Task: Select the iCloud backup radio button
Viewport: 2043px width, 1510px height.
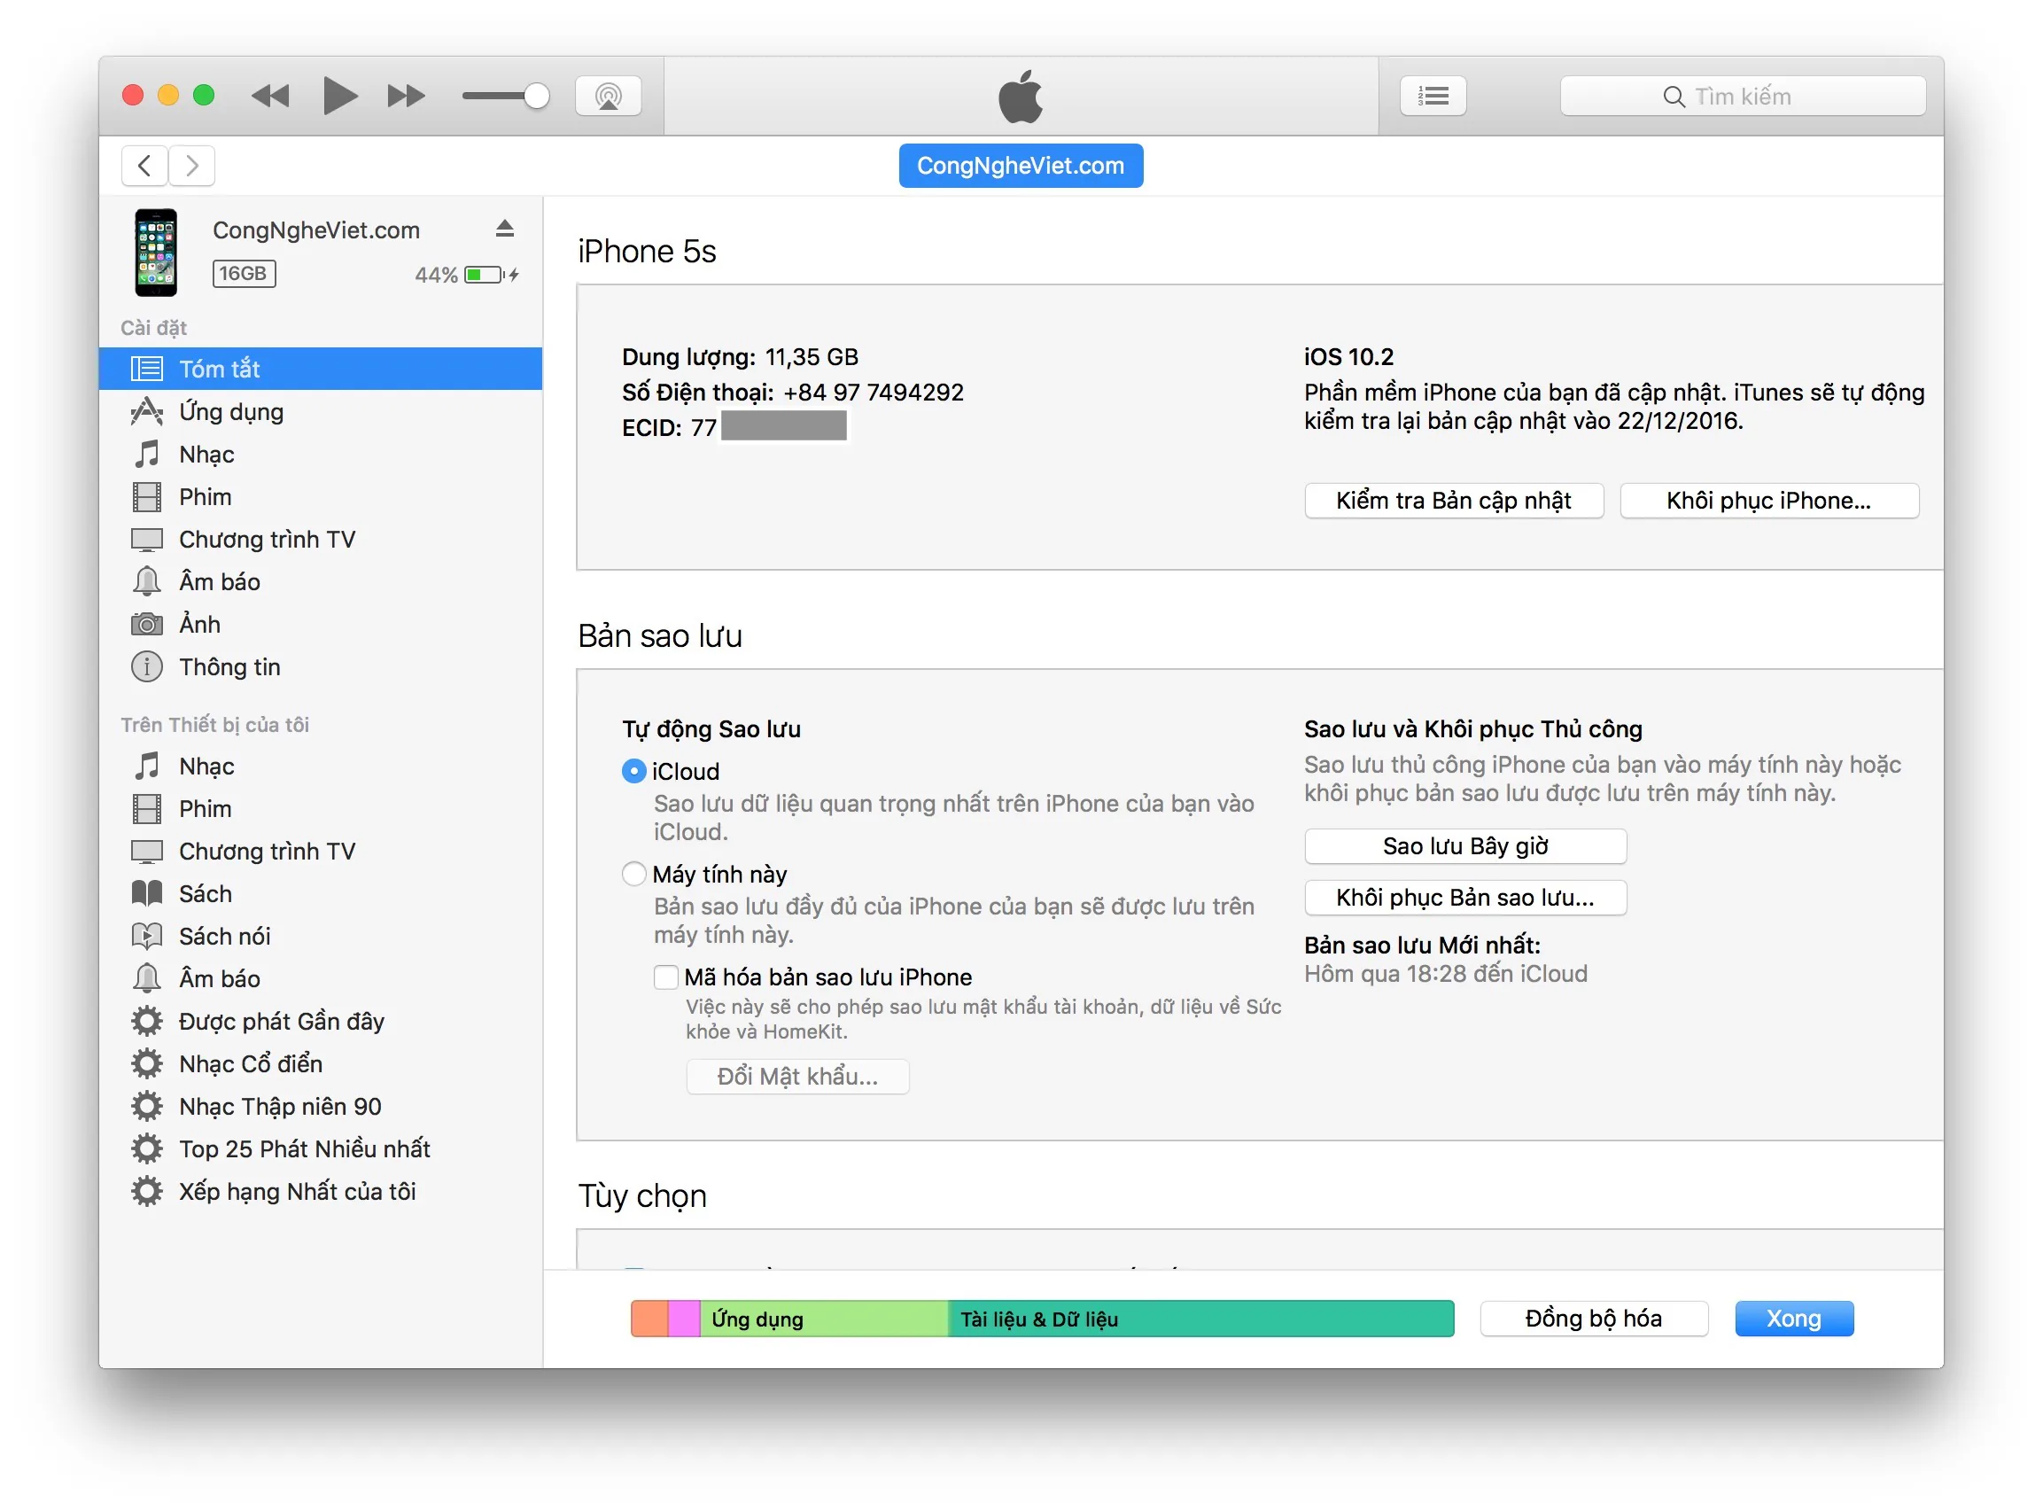Action: pos(633,772)
